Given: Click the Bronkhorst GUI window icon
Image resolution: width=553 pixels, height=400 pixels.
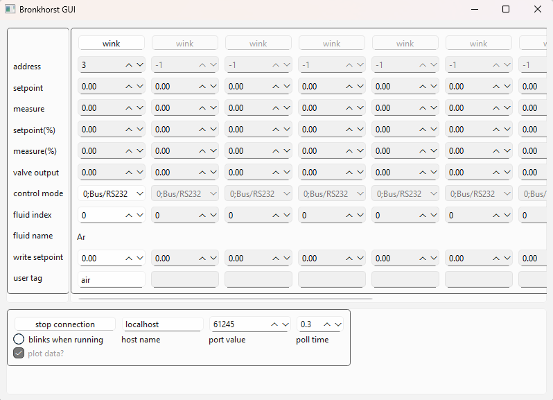Looking at the screenshot, I should click(10, 10).
